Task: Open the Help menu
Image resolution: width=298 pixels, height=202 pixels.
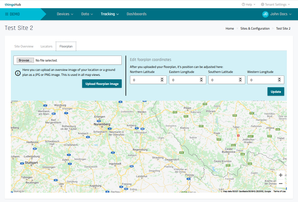Action: coord(248,4)
